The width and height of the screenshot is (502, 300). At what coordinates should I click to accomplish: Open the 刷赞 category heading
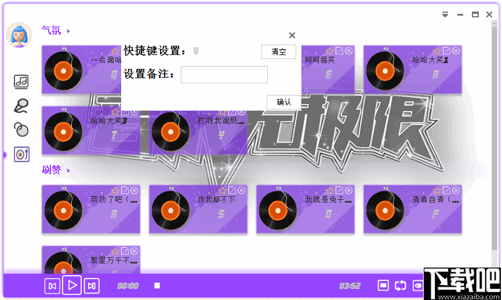[51, 170]
